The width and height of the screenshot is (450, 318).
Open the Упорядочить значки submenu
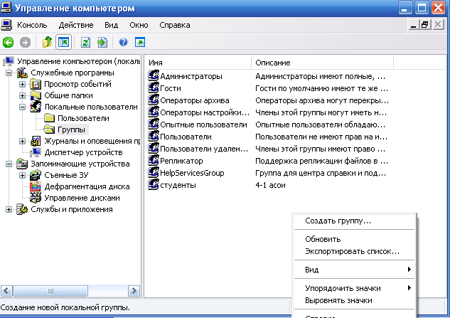tap(355, 288)
